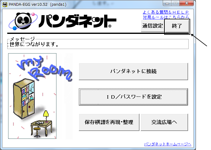
Task: Open 対局ルールはこちらから rules link
Action: (166, 17)
